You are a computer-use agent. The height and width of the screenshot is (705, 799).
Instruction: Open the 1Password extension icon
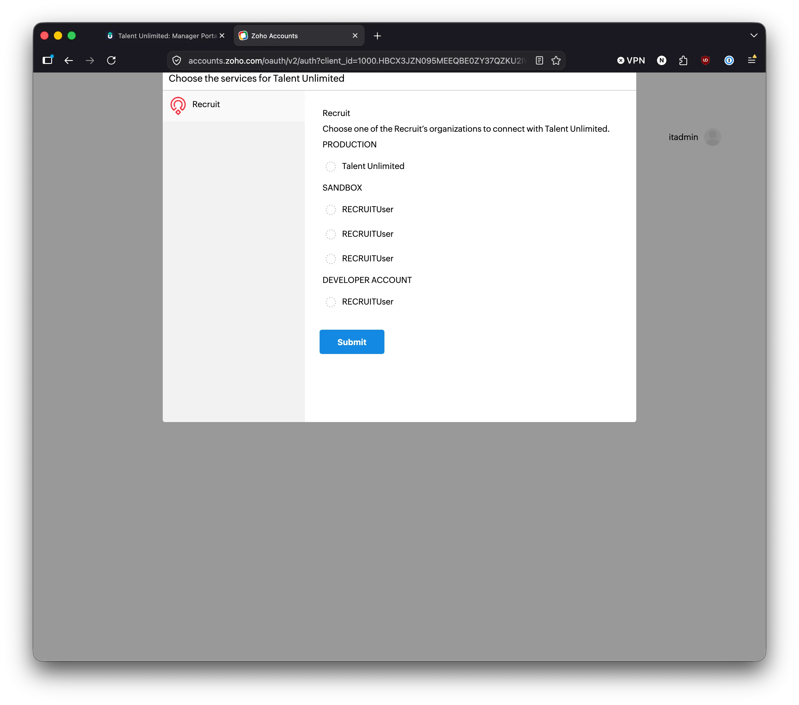tap(729, 60)
